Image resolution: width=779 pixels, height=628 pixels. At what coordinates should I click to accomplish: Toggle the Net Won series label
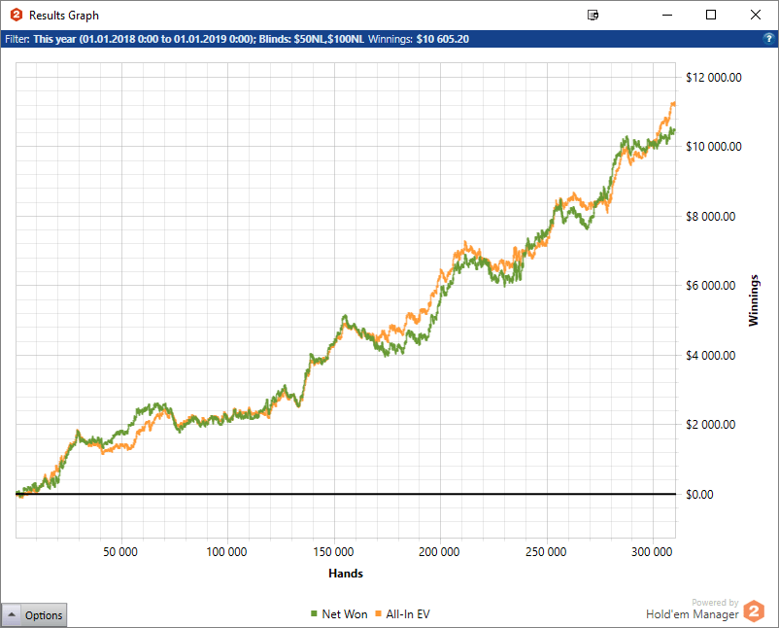click(x=344, y=614)
